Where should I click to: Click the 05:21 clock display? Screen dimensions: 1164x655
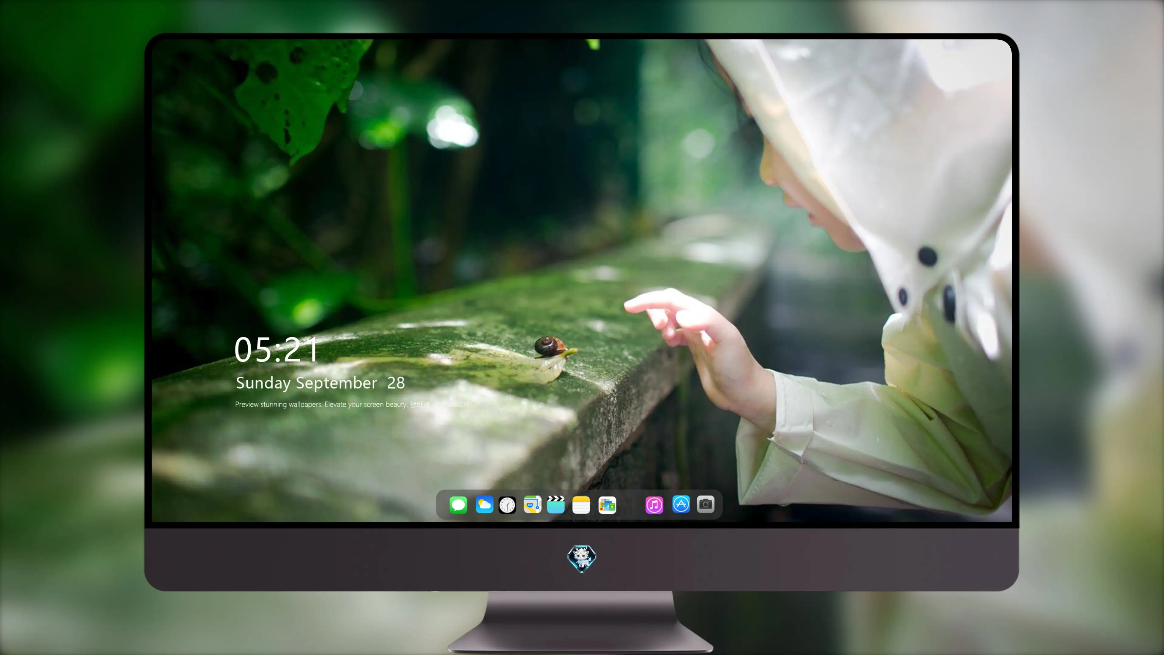[x=276, y=350]
